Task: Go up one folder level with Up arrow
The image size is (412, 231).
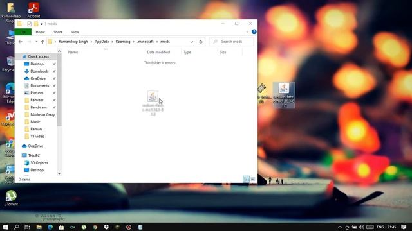Action: pos(42,42)
